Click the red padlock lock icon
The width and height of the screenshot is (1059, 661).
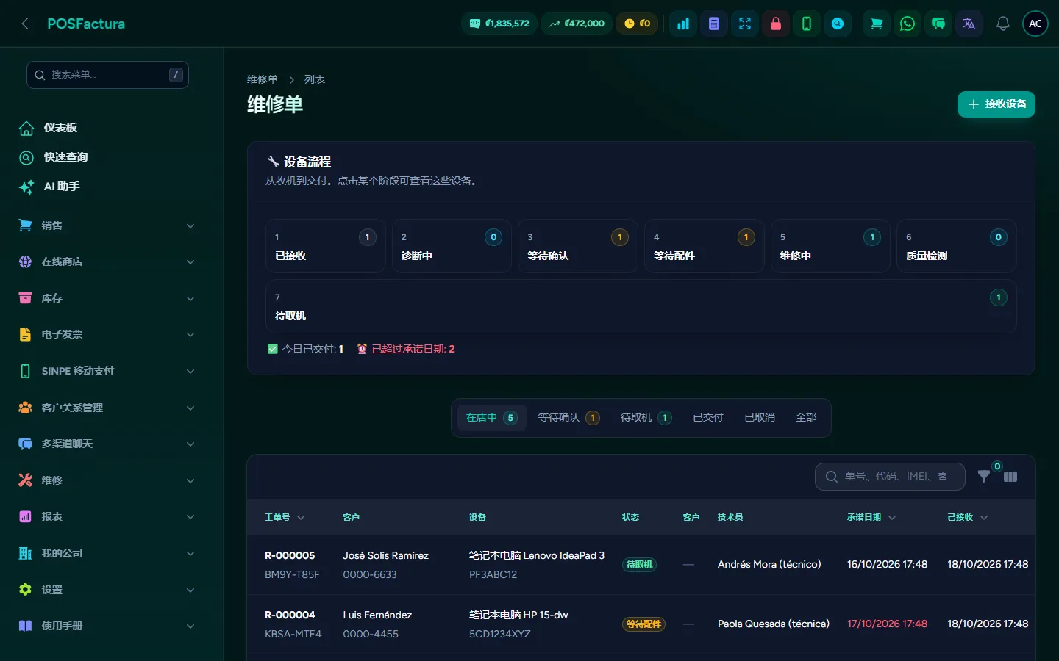[776, 24]
